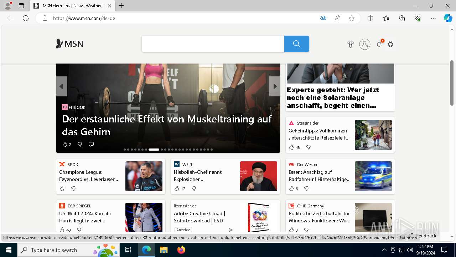Open Edge split screen view
The height and width of the screenshot is (257, 456).
(x=370, y=18)
